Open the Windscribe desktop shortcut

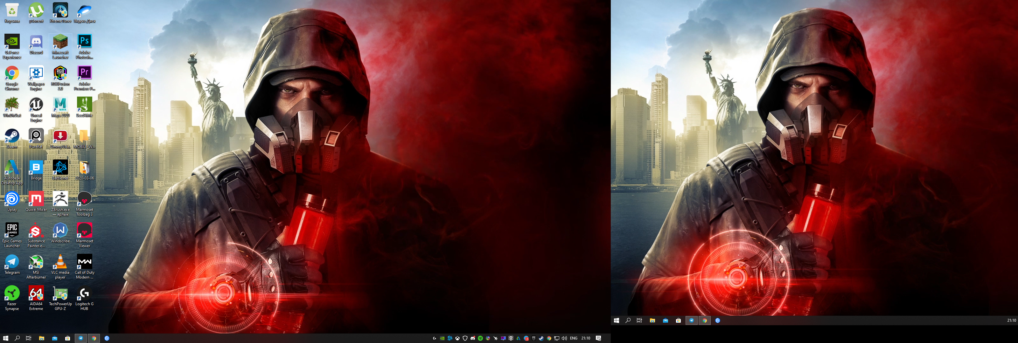pos(60,233)
